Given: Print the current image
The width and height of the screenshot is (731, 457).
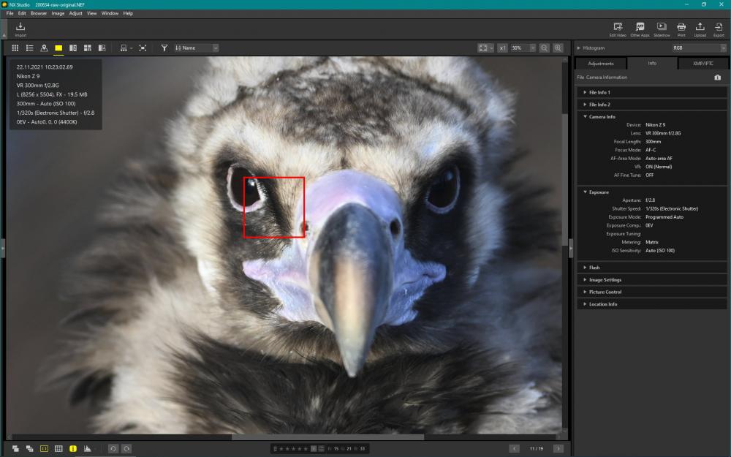Looking at the screenshot, I should click(681, 29).
